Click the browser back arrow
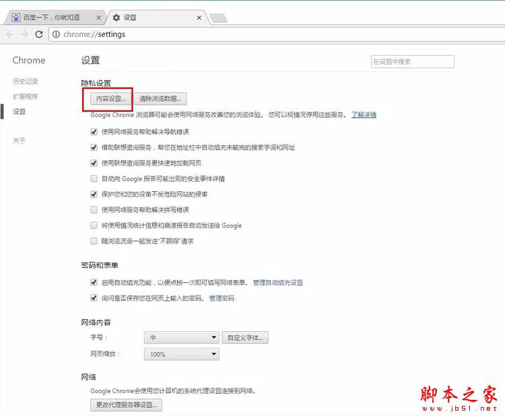The width and height of the screenshot is (505, 416). pos(10,34)
